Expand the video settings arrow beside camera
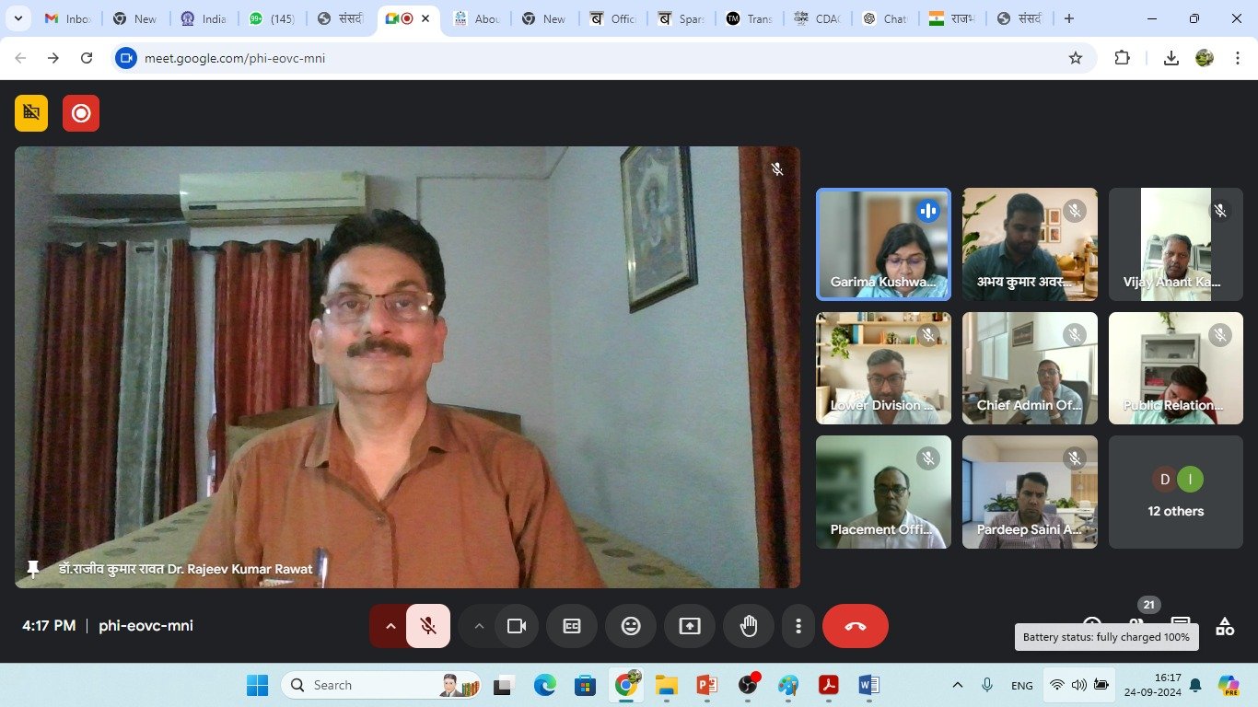 tap(479, 626)
